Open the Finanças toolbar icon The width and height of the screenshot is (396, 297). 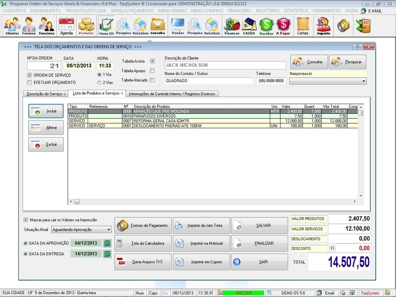[x=232, y=26]
